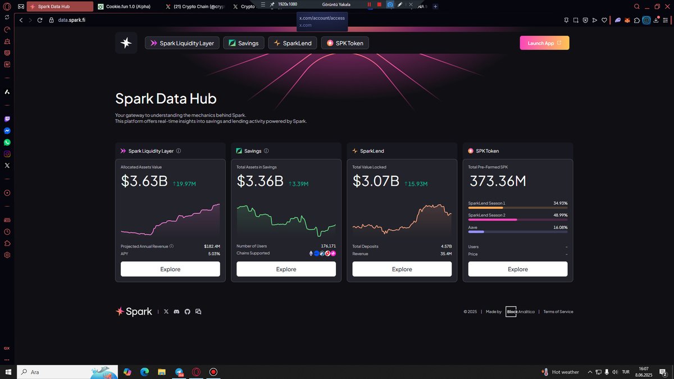Switch to Cookie.fun 1.0 (Alpha) tab
Screen dimensions: 674x379
[128, 7]
